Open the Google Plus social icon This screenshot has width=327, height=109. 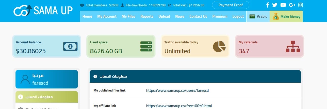292,5
